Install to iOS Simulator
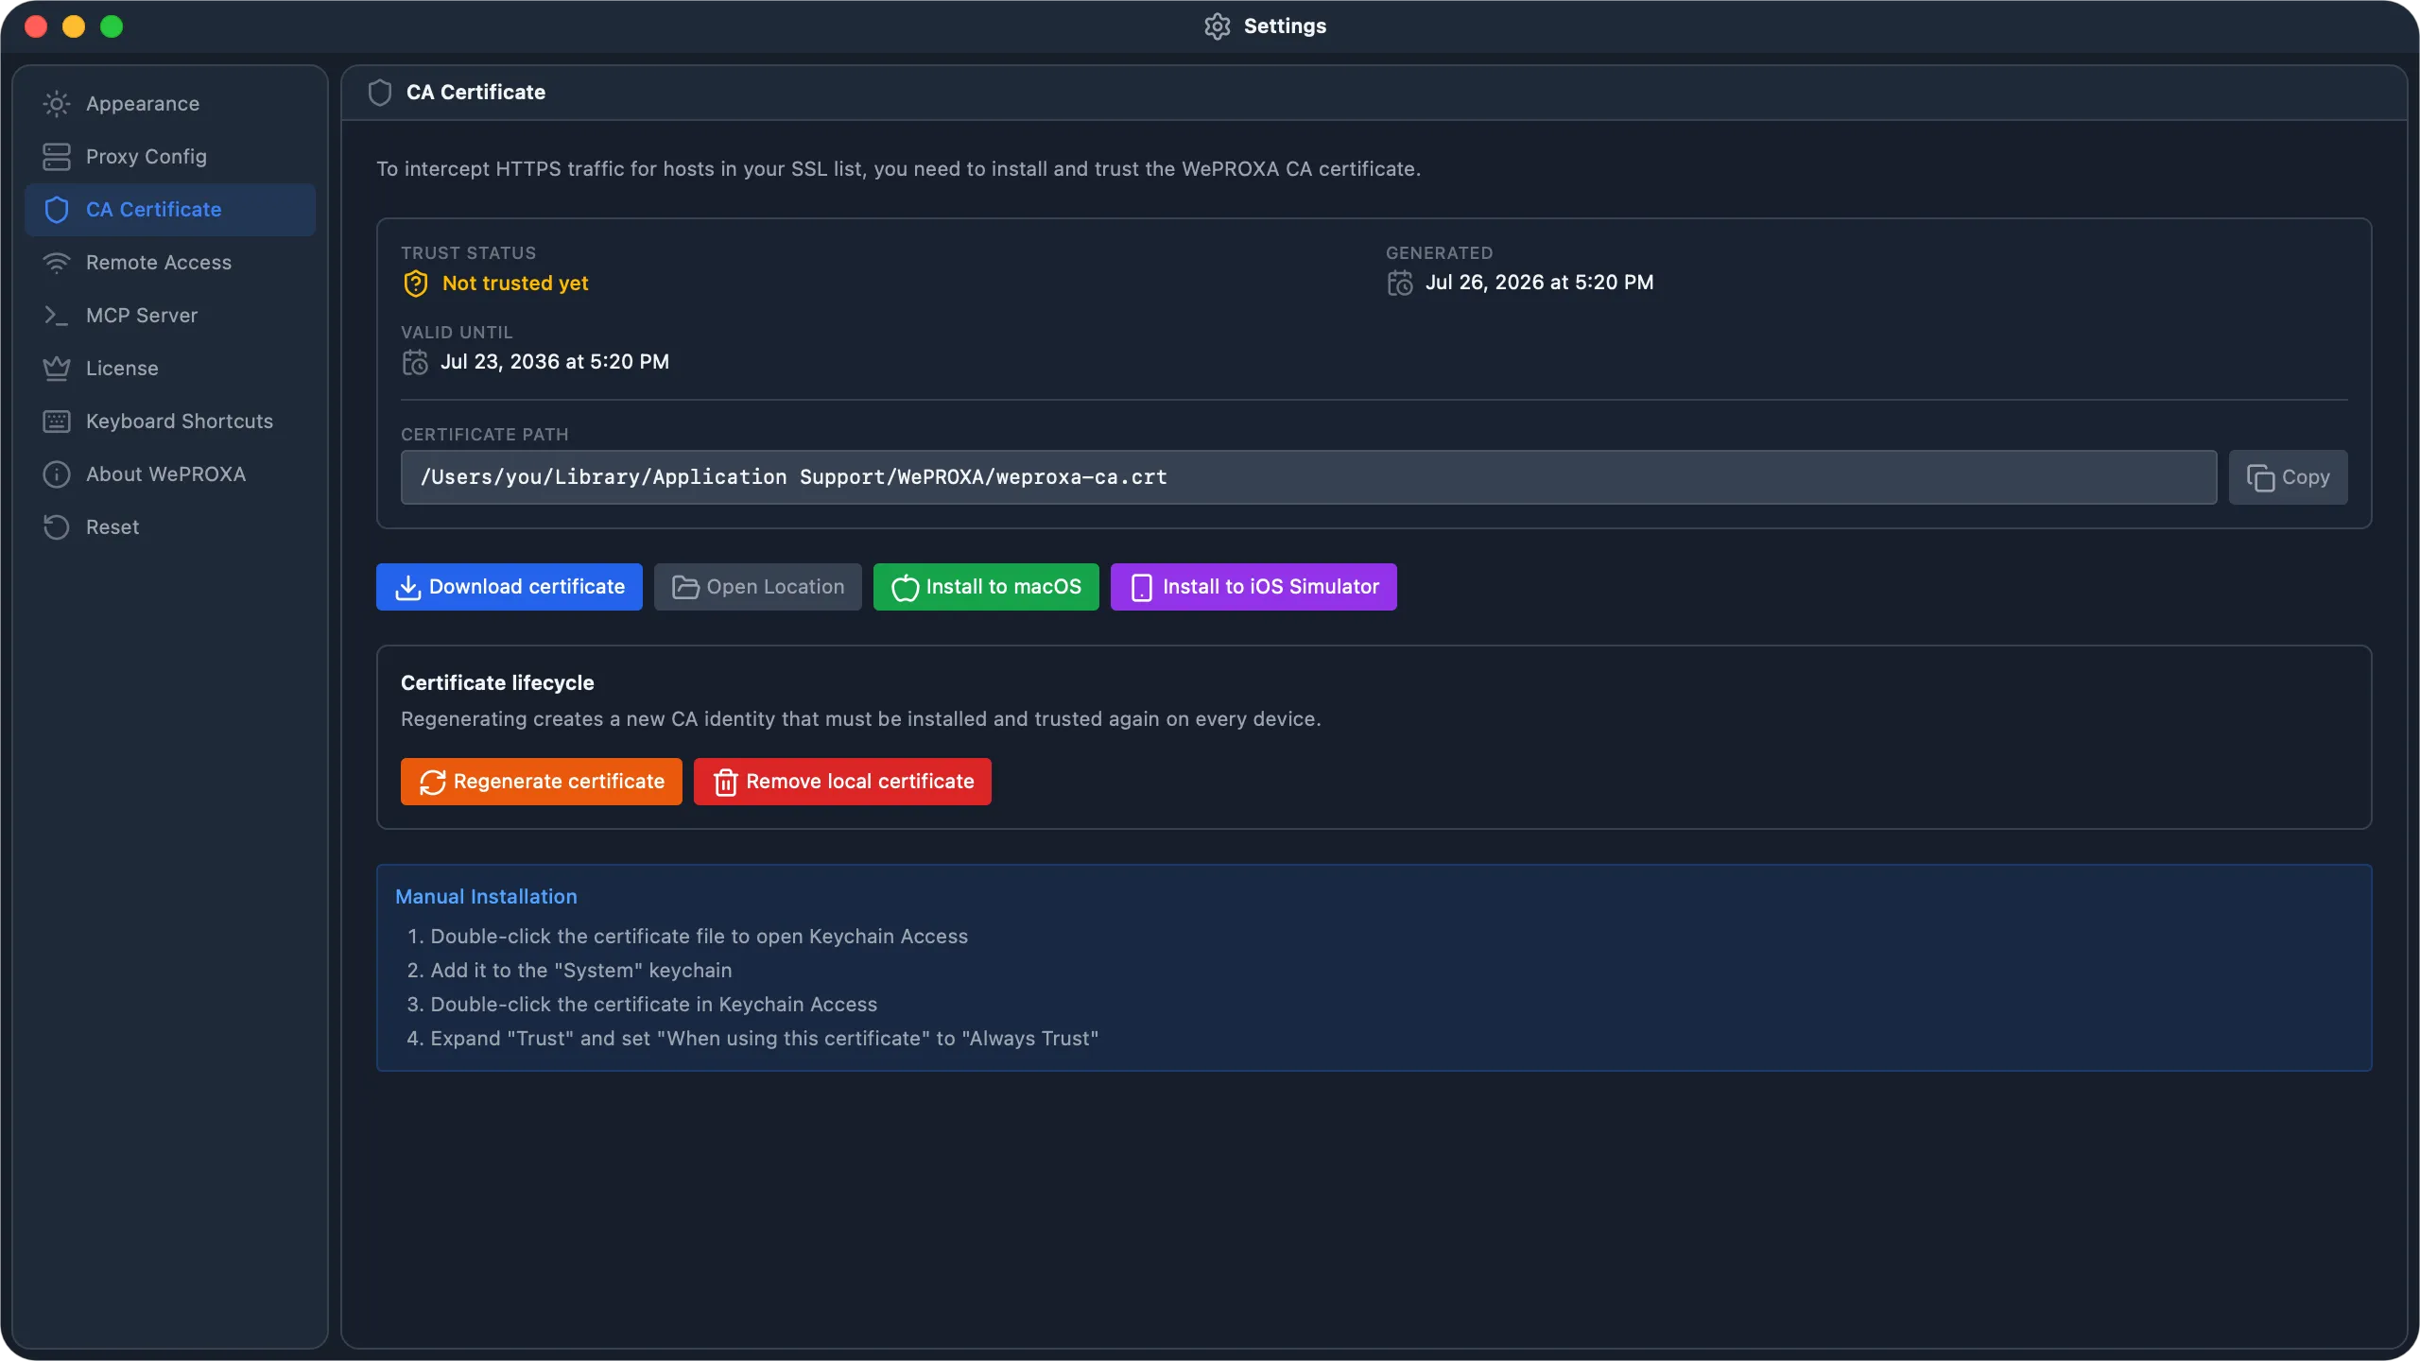Viewport: 2420px width, 1361px height. point(1253,587)
